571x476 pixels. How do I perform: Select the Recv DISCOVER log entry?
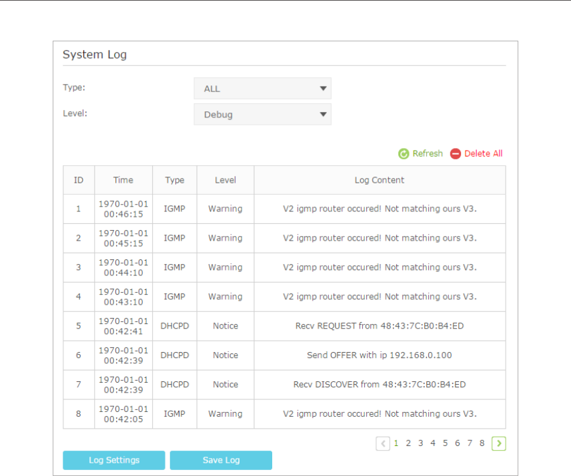click(x=379, y=385)
